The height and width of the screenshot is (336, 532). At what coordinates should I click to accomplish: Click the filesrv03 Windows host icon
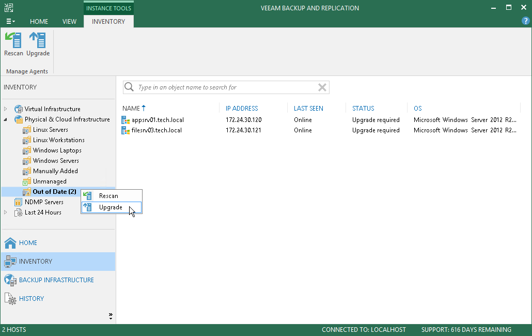(126, 130)
